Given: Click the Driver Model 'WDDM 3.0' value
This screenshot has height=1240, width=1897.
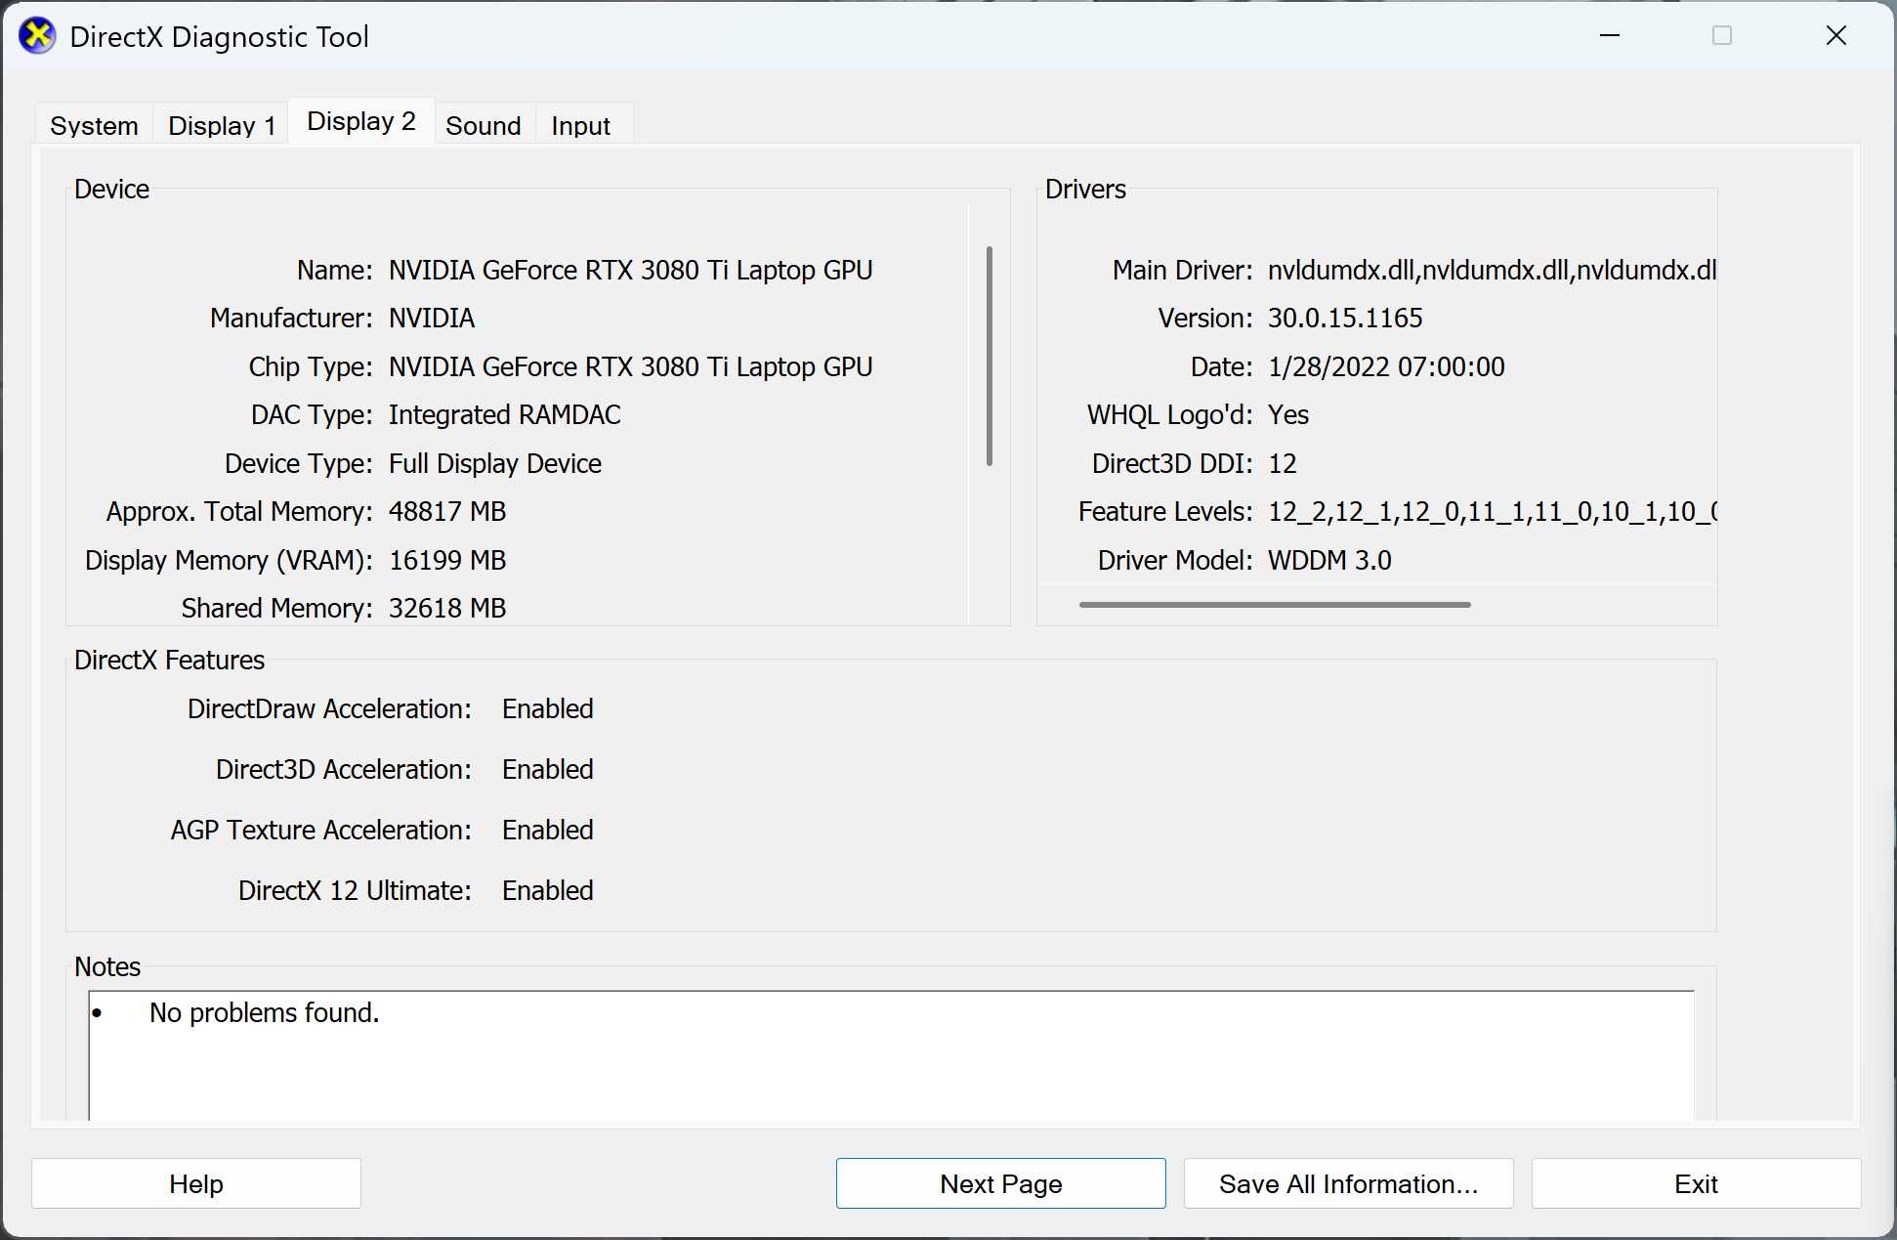Looking at the screenshot, I should point(1328,560).
